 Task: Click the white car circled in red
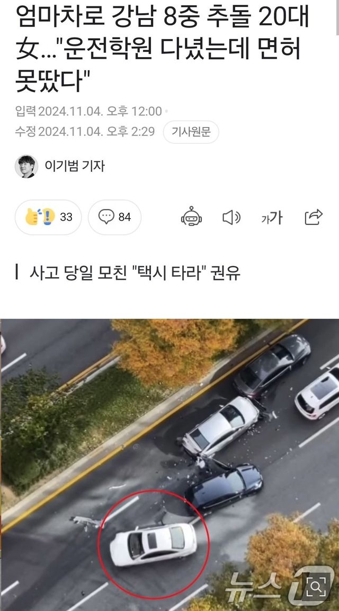point(153,544)
